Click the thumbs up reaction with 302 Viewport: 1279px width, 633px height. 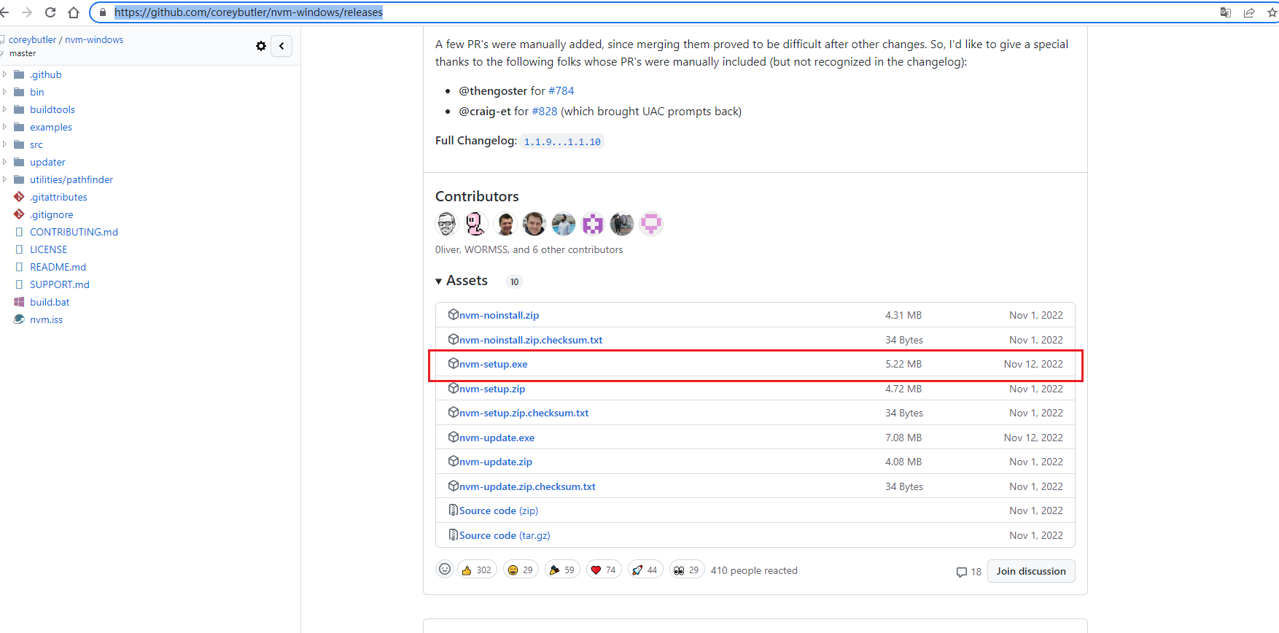[x=477, y=570]
